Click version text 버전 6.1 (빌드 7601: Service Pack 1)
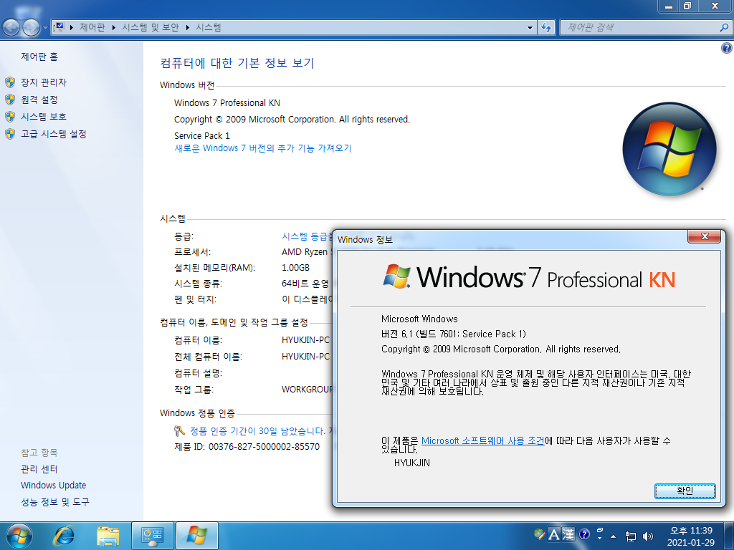Image resolution: width=734 pixels, height=550 pixels. tap(454, 334)
